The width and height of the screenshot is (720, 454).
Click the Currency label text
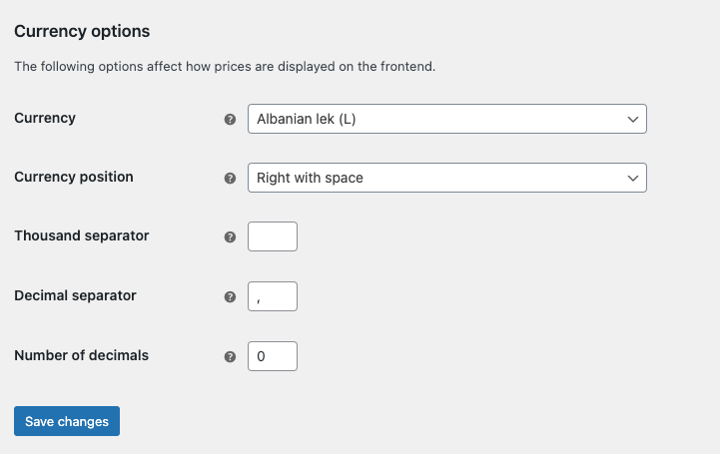(x=45, y=118)
